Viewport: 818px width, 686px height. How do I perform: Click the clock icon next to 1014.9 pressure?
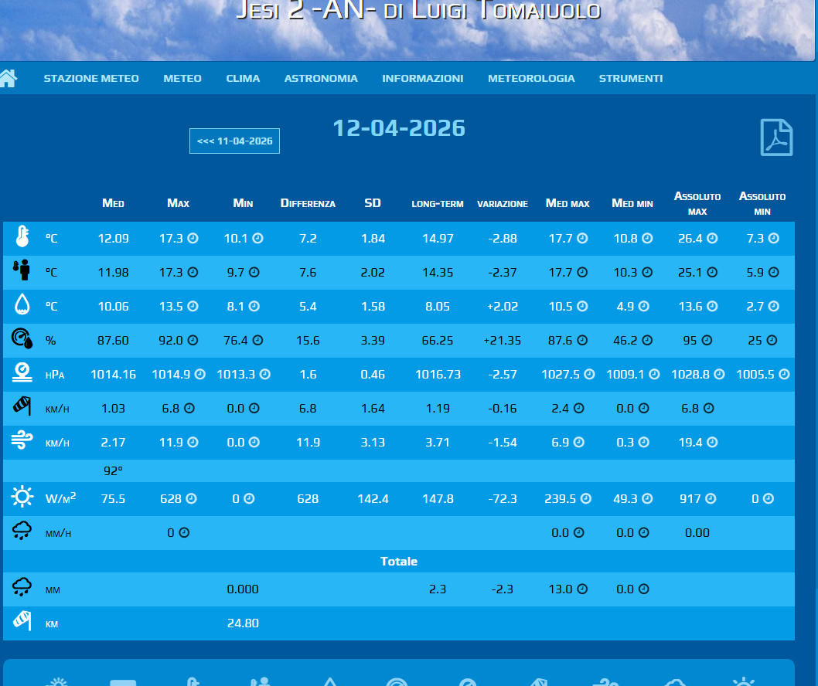tap(200, 375)
